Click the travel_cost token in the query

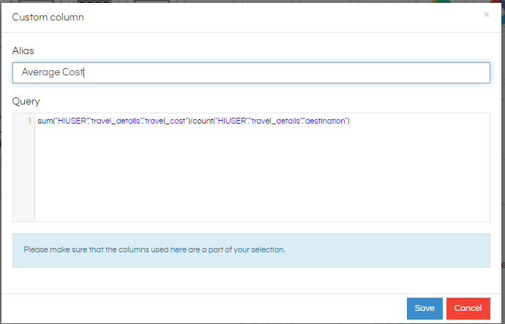click(165, 121)
